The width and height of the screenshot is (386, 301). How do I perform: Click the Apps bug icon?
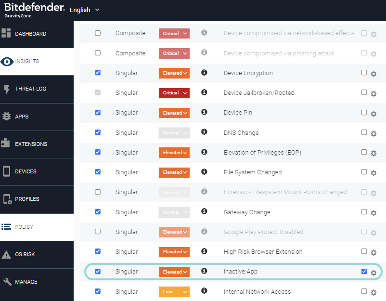tap(7, 117)
